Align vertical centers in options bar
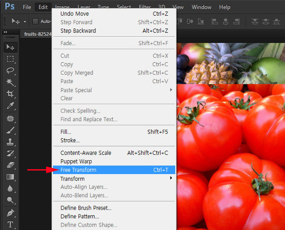The height and width of the screenshot is (230, 285). tap(190, 21)
